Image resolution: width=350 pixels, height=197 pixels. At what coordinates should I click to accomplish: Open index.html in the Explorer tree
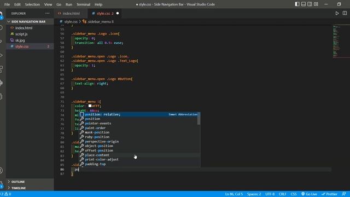[30, 28]
